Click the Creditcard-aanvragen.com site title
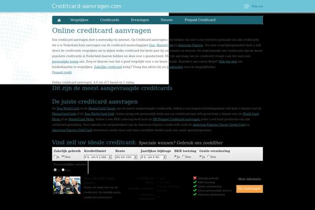Screen dimensions: 315x210 pos(87,6)
